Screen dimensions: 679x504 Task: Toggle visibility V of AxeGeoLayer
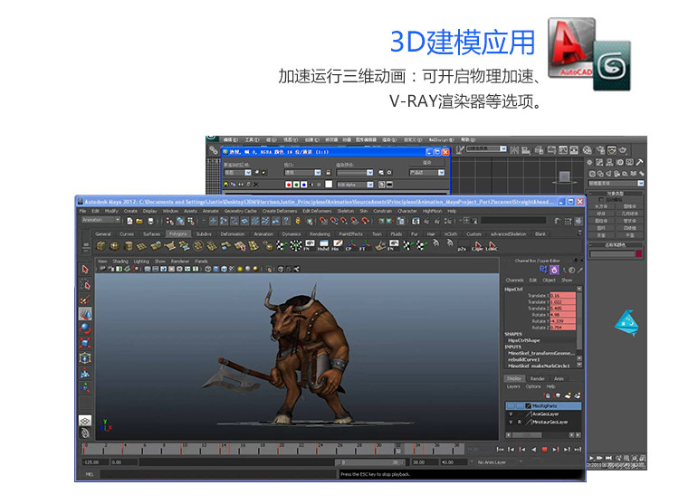[x=511, y=414]
